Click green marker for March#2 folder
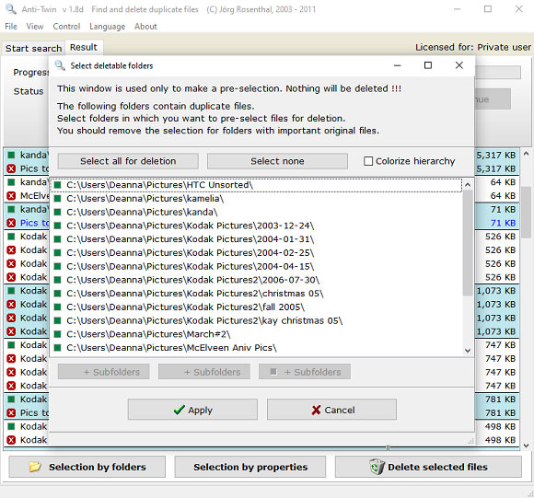Screen dimensions: 534x498 point(58,334)
